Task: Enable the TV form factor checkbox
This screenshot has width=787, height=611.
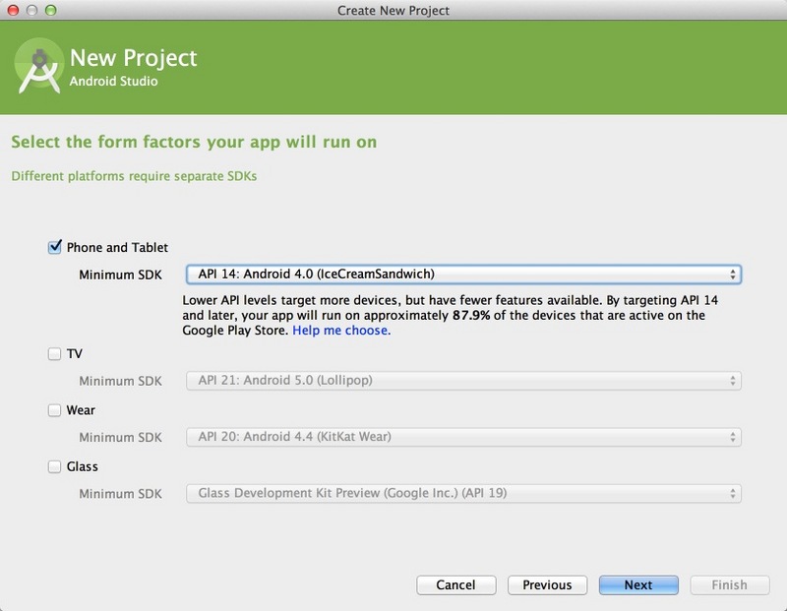Action: pyautogui.click(x=55, y=354)
